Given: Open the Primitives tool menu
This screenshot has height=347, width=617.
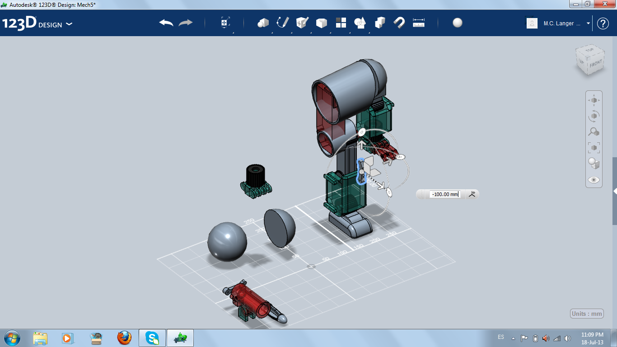Looking at the screenshot, I should coord(263,23).
